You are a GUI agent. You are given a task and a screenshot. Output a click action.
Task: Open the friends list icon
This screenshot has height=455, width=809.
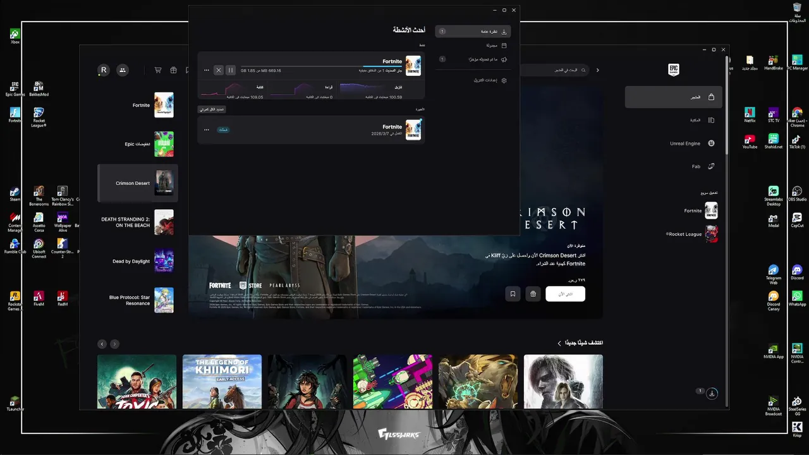pos(123,70)
